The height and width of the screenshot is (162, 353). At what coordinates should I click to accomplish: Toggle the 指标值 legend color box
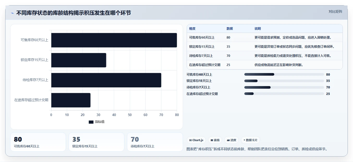(x=91, y=122)
